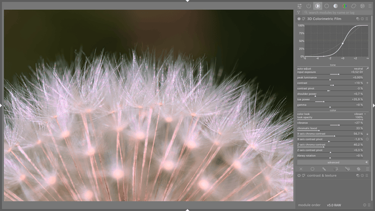
Task: Select drawn and parametric mask icon
Action: click(x=347, y=169)
